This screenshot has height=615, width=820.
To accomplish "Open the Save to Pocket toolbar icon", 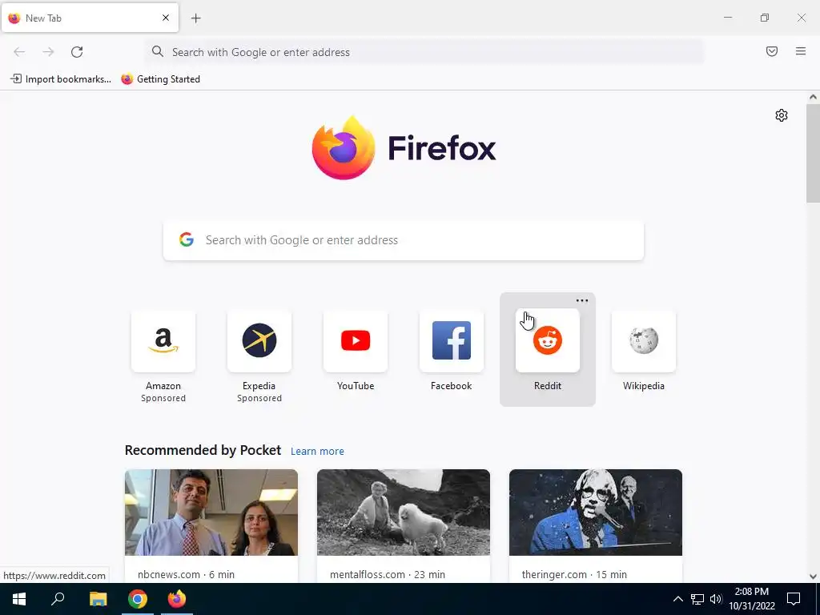I will tap(772, 51).
